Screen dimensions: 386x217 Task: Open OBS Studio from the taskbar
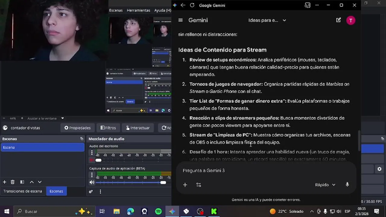200,212
